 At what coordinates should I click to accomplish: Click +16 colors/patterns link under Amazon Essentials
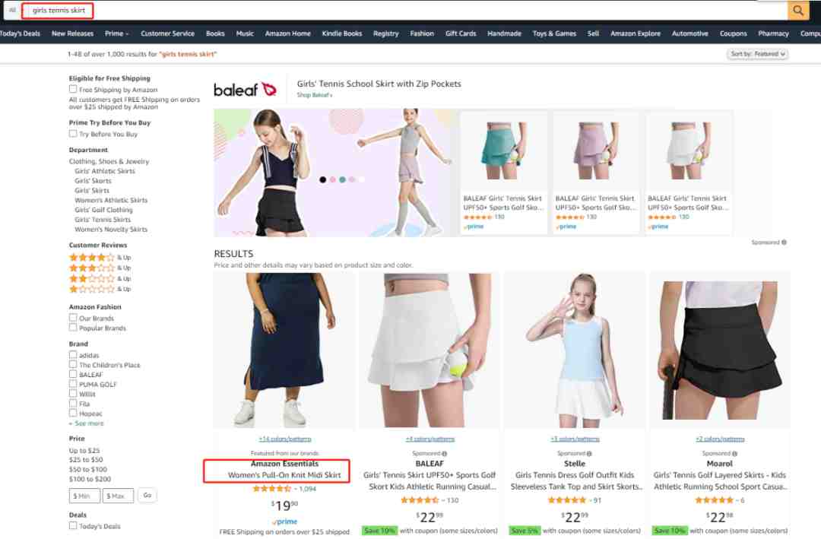pyautogui.click(x=285, y=439)
